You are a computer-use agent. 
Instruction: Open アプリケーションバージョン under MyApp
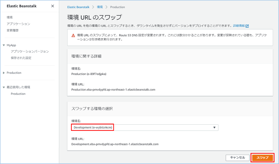30,51
